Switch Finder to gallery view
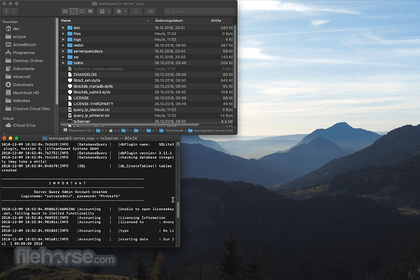420x280 pixels. tap(90, 11)
